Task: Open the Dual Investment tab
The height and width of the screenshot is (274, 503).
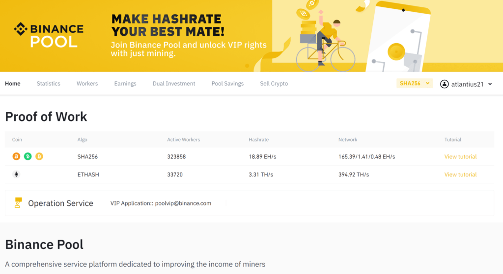Action: pos(174,84)
